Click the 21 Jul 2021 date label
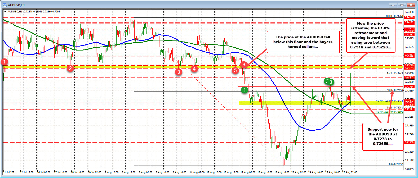 10,172
